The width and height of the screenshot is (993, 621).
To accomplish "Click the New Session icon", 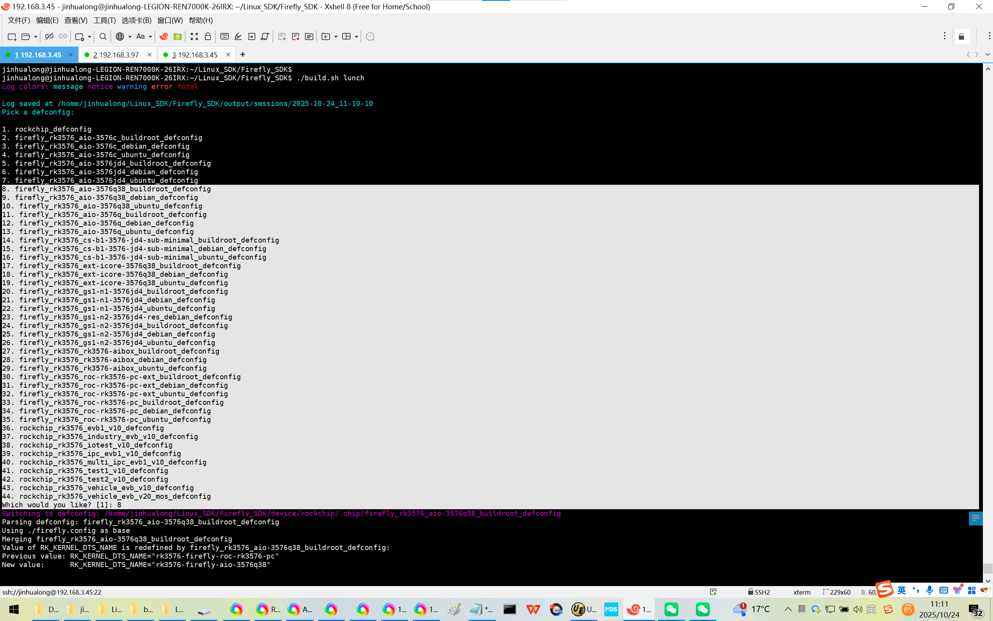I will pyautogui.click(x=12, y=36).
